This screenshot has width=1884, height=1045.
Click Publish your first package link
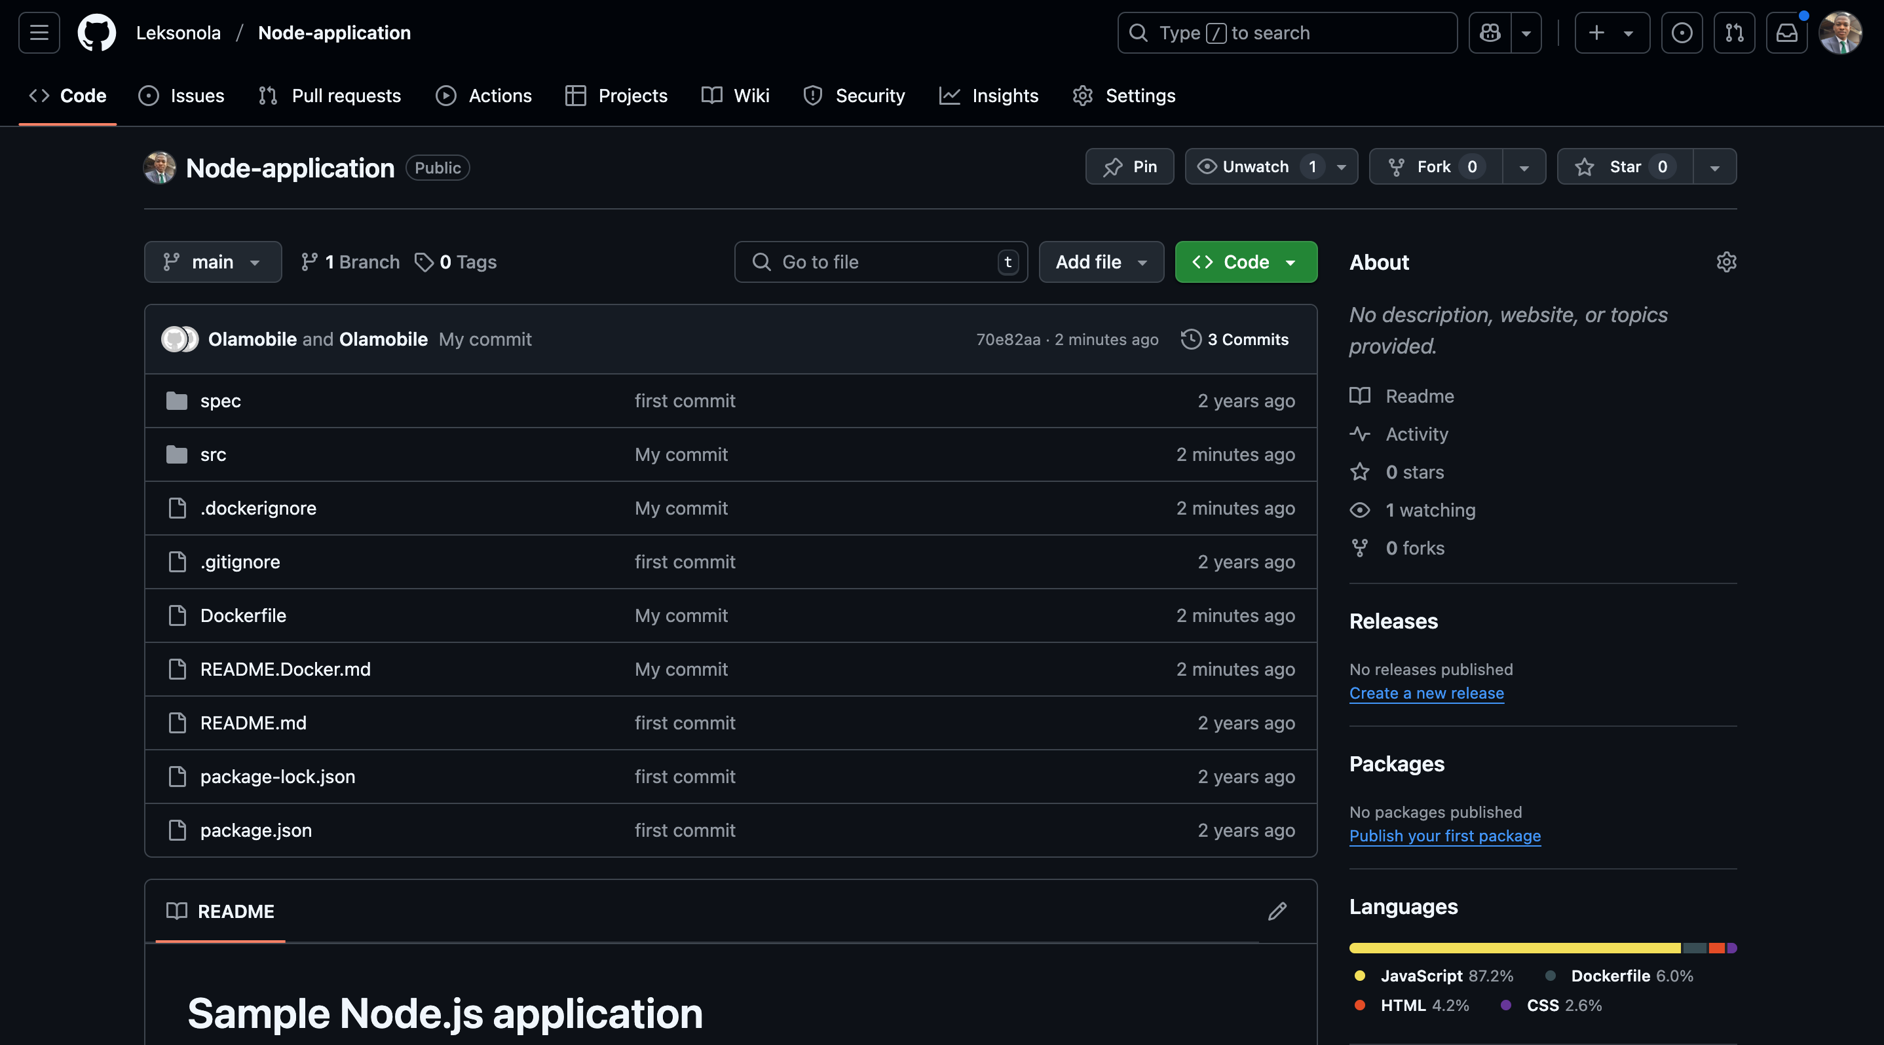pyautogui.click(x=1444, y=835)
